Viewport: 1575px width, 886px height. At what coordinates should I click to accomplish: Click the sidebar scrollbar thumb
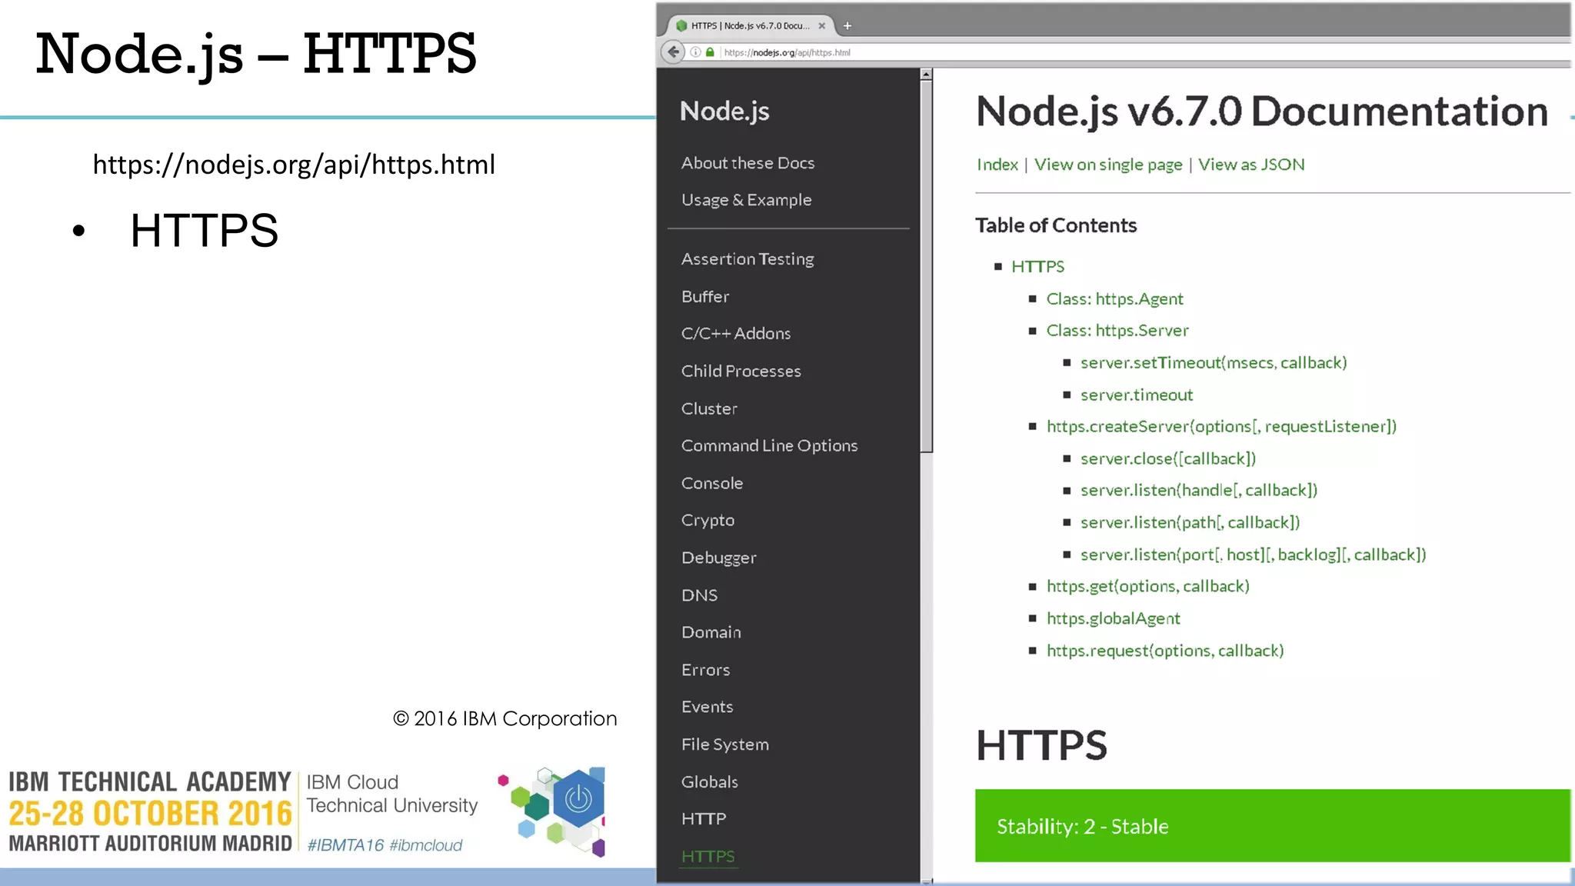(926, 265)
